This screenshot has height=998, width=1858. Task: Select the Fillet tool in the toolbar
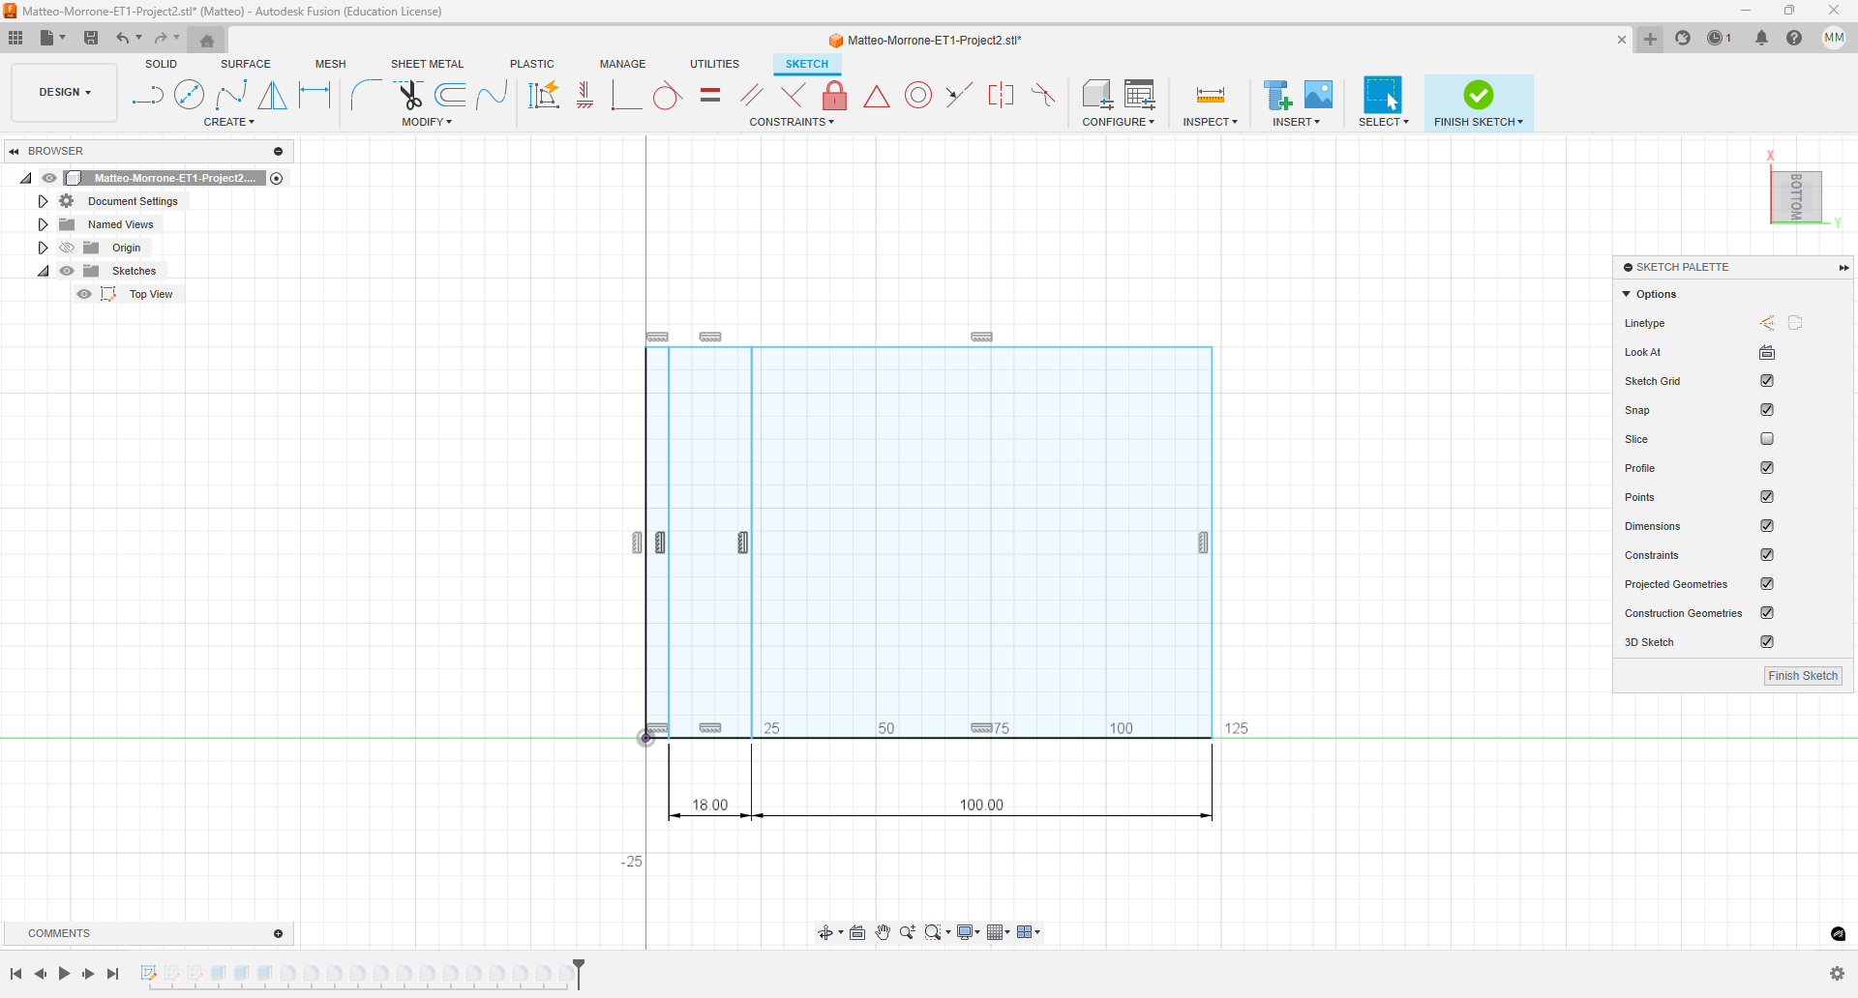tap(365, 95)
